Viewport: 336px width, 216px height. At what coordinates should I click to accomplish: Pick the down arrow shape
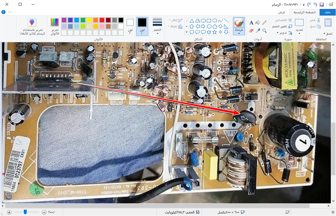point(226,32)
